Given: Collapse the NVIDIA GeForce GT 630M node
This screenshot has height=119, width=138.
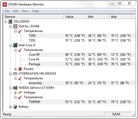Looking at the screenshot, I should (10, 88).
